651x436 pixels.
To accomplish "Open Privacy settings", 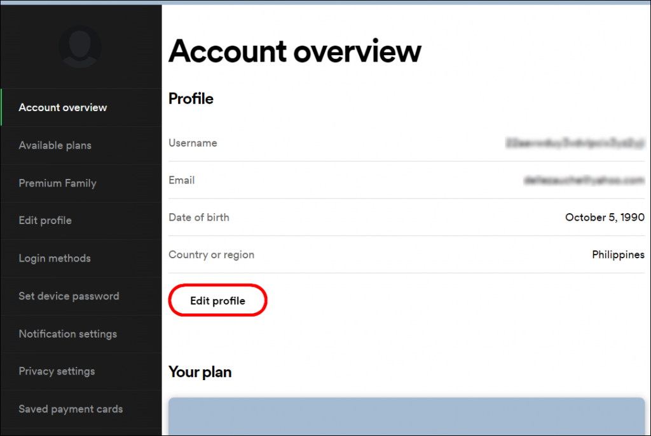I will (57, 371).
